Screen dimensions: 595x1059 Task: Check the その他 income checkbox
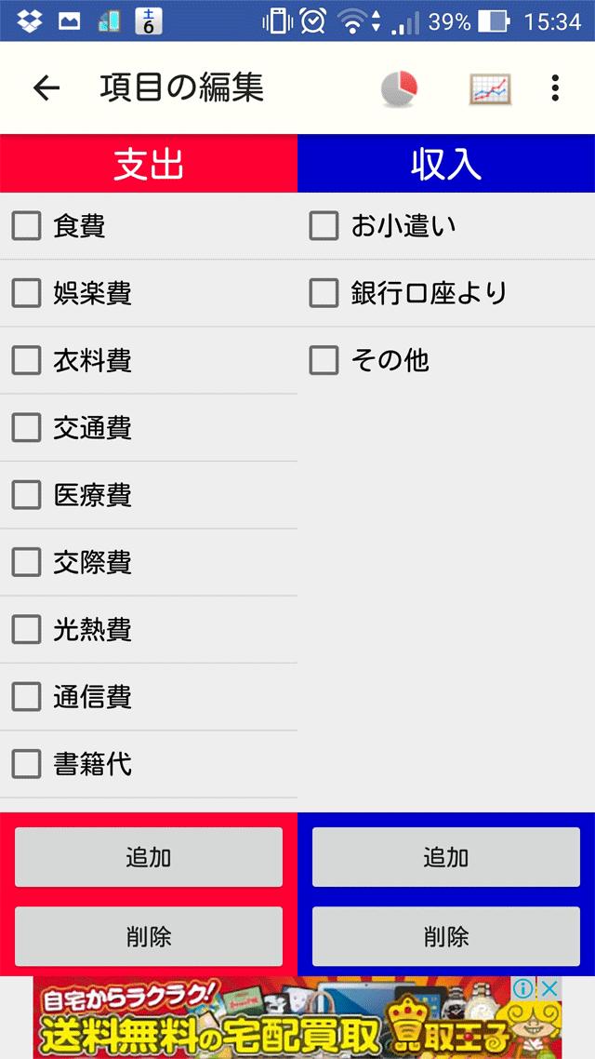click(x=324, y=360)
